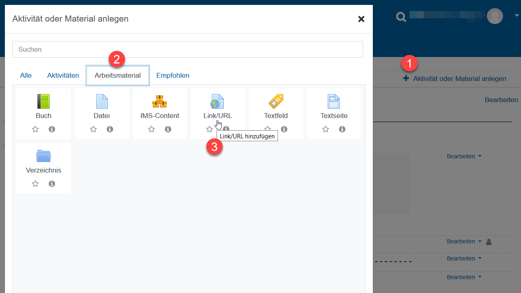Switch to the Arbeitsmaterial tab
The image size is (521, 293).
[x=118, y=75]
